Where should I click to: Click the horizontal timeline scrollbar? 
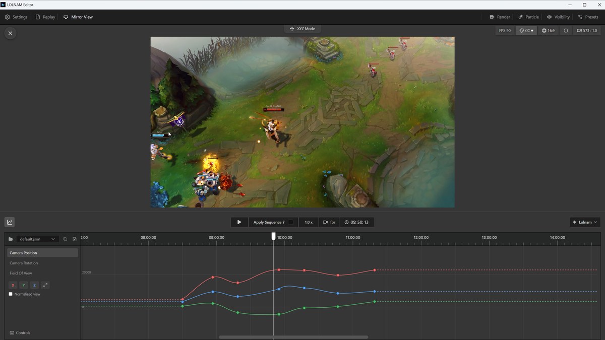[x=293, y=337]
